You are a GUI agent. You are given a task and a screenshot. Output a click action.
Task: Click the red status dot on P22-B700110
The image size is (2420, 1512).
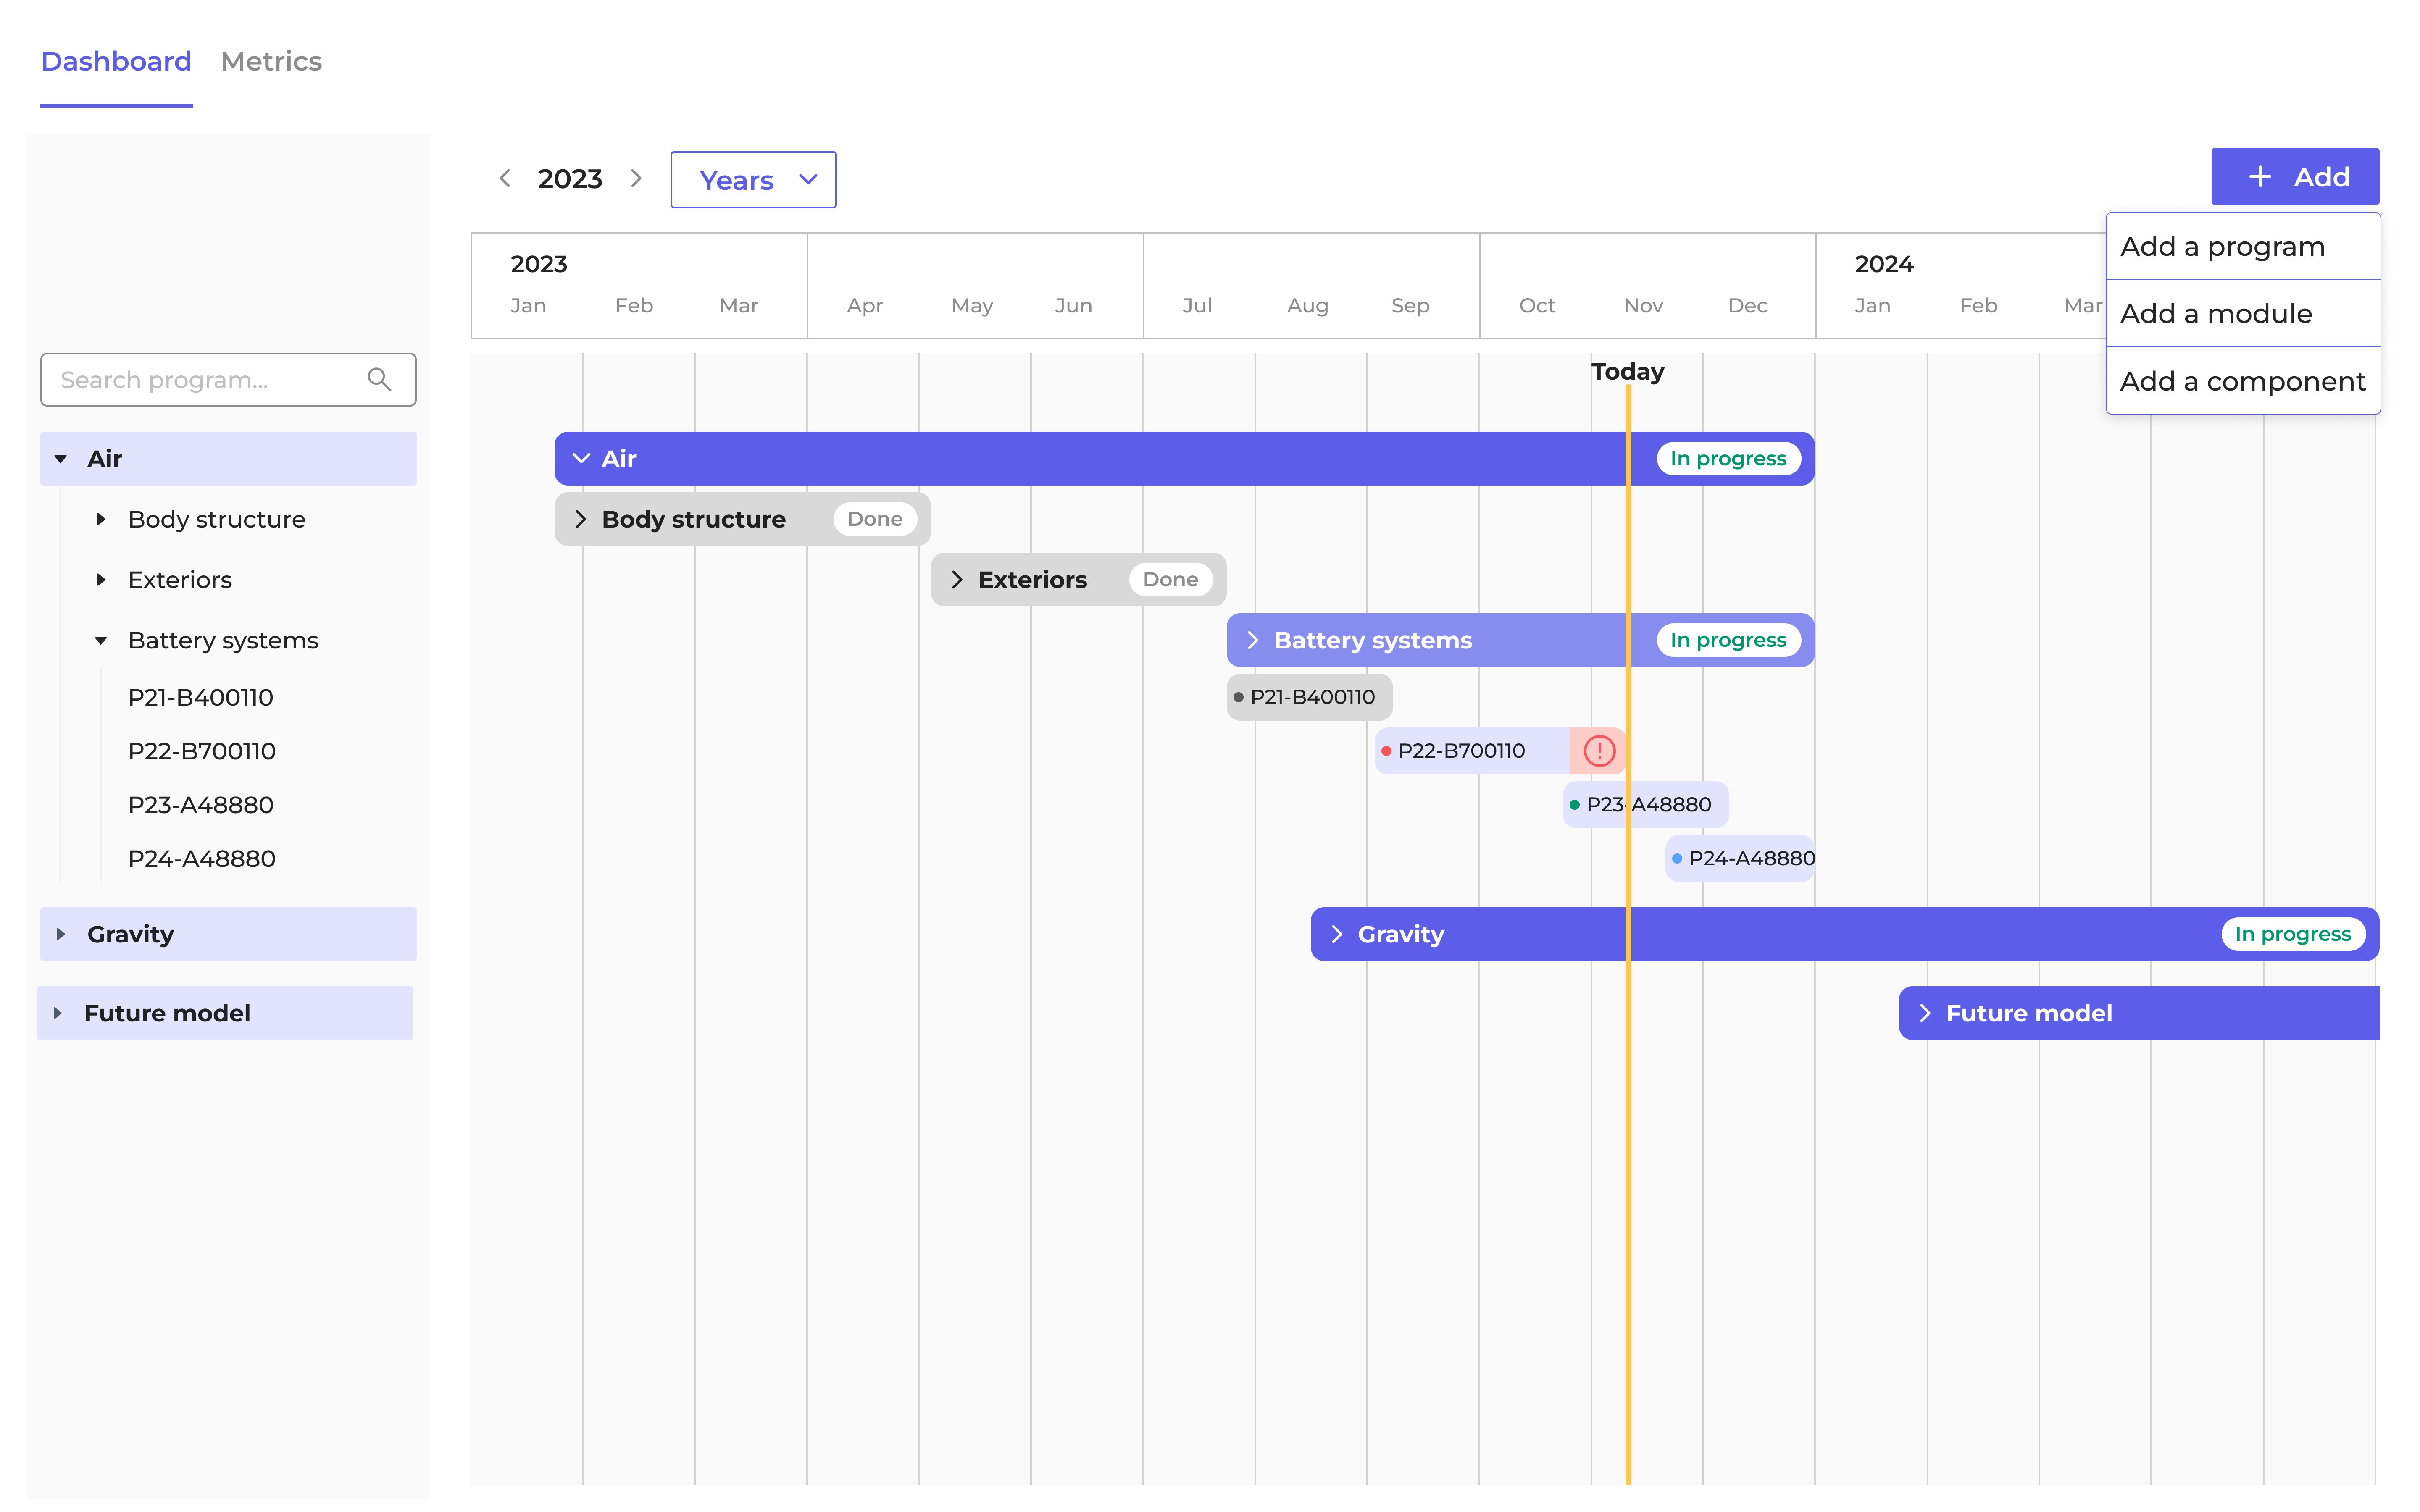pyautogui.click(x=1386, y=751)
